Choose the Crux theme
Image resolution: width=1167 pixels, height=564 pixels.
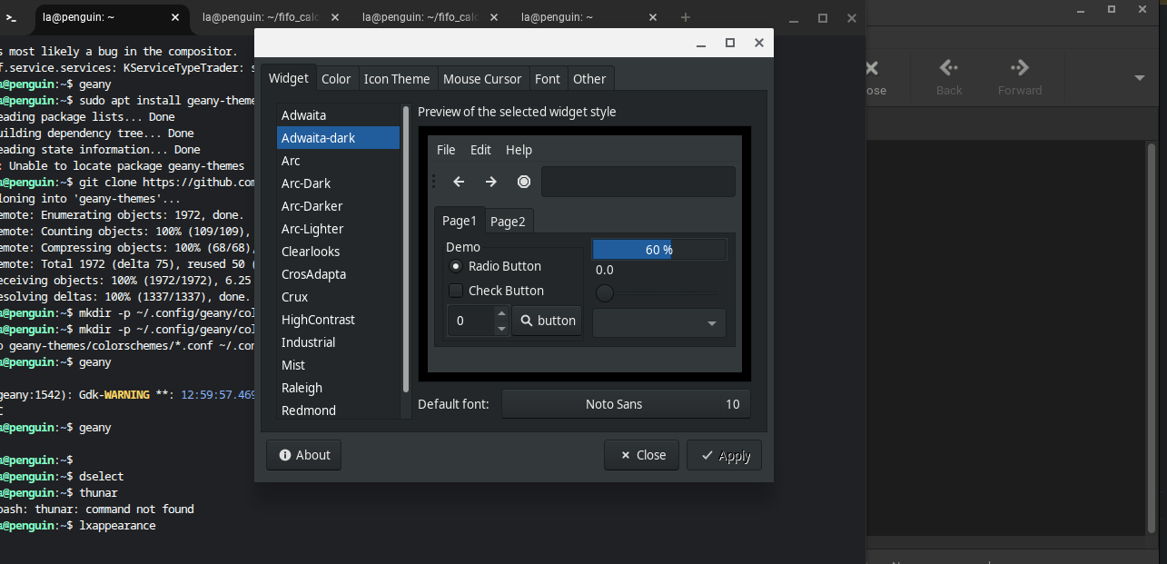pyautogui.click(x=338, y=297)
